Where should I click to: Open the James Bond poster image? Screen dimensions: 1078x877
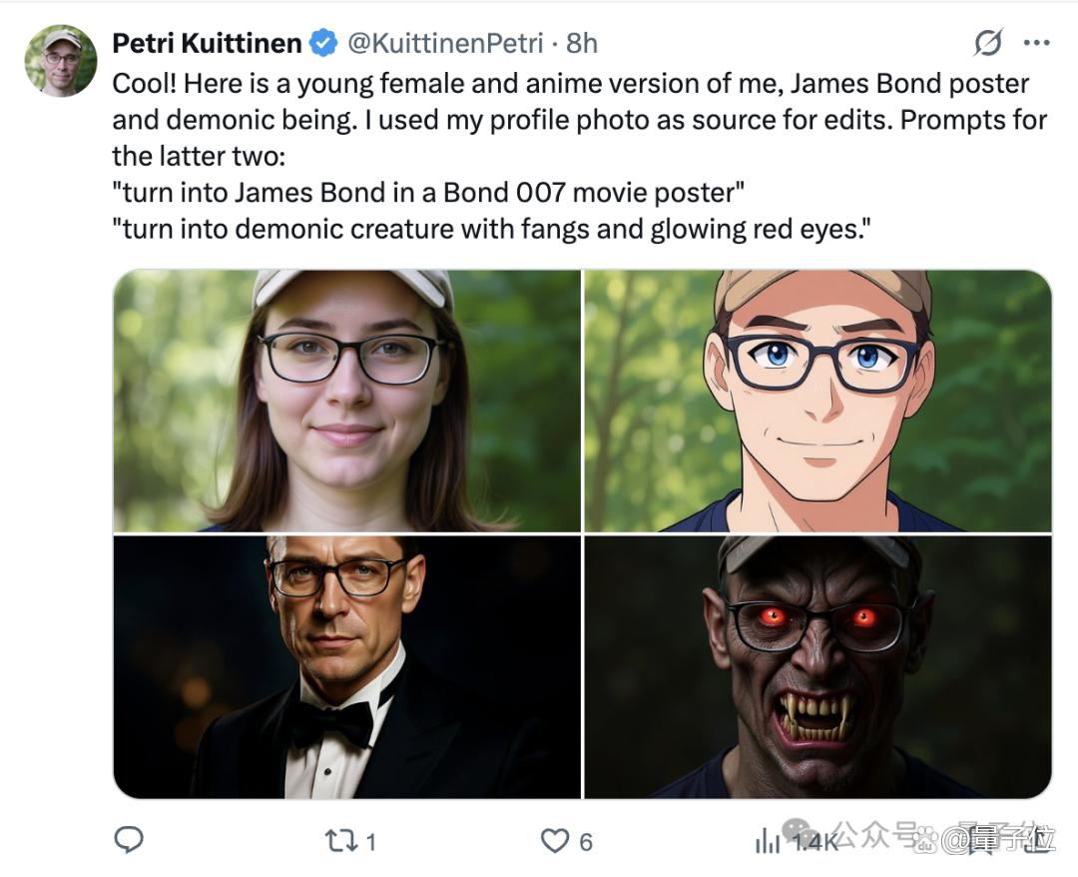tap(347, 667)
